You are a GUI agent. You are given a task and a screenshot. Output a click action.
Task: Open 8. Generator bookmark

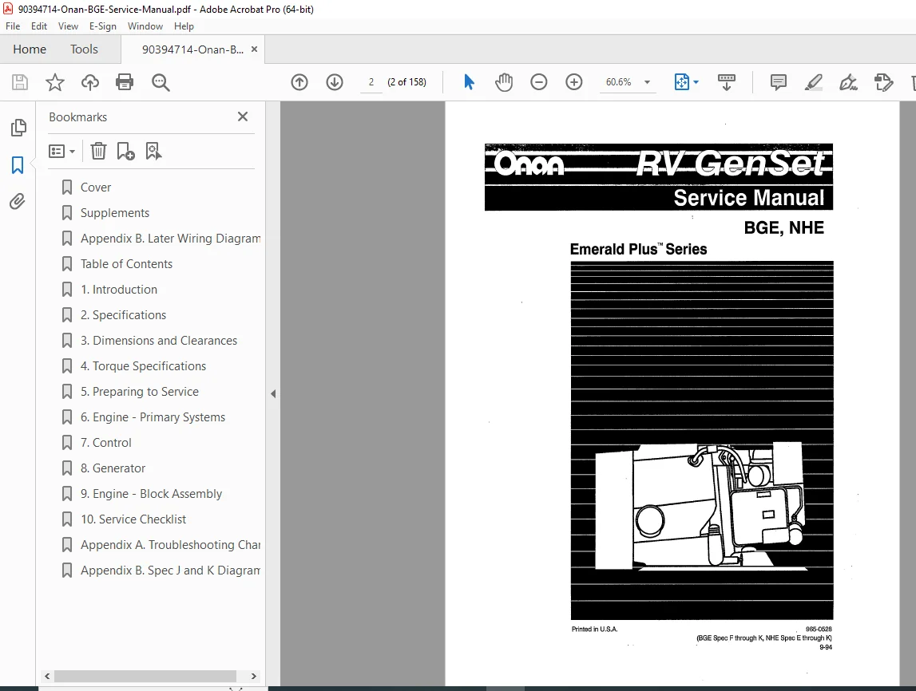pyautogui.click(x=113, y=468)
